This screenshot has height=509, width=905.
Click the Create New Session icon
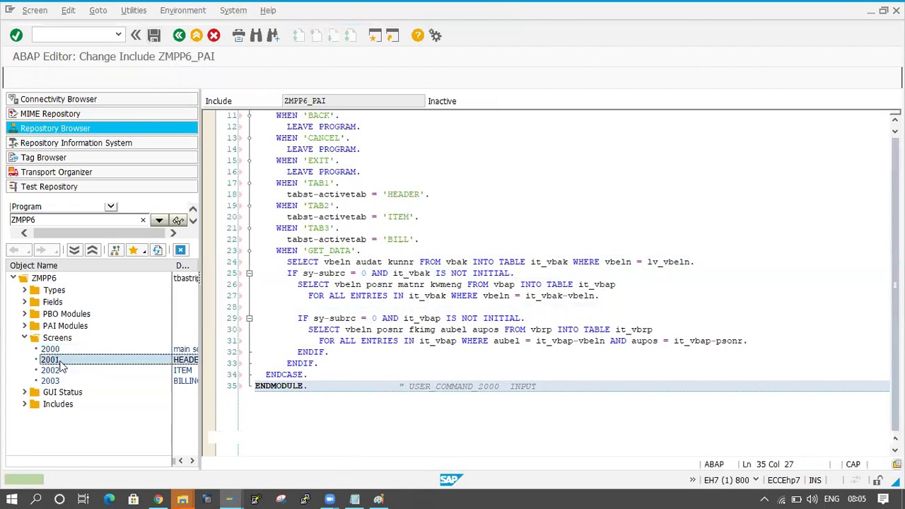[375, 35]
